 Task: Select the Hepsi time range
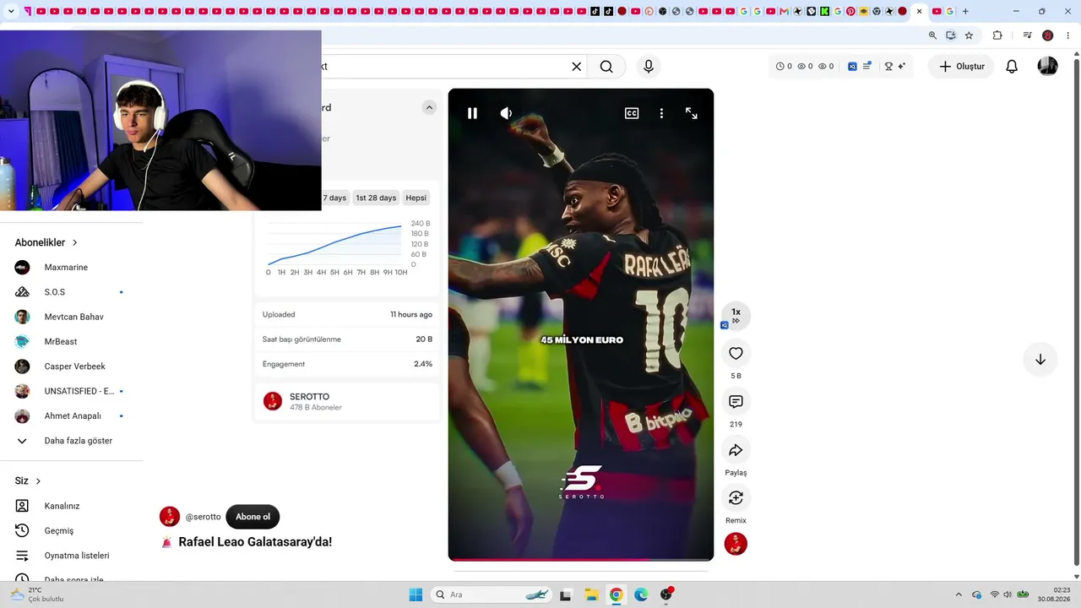pyautogui.click(x=416, y=198)
